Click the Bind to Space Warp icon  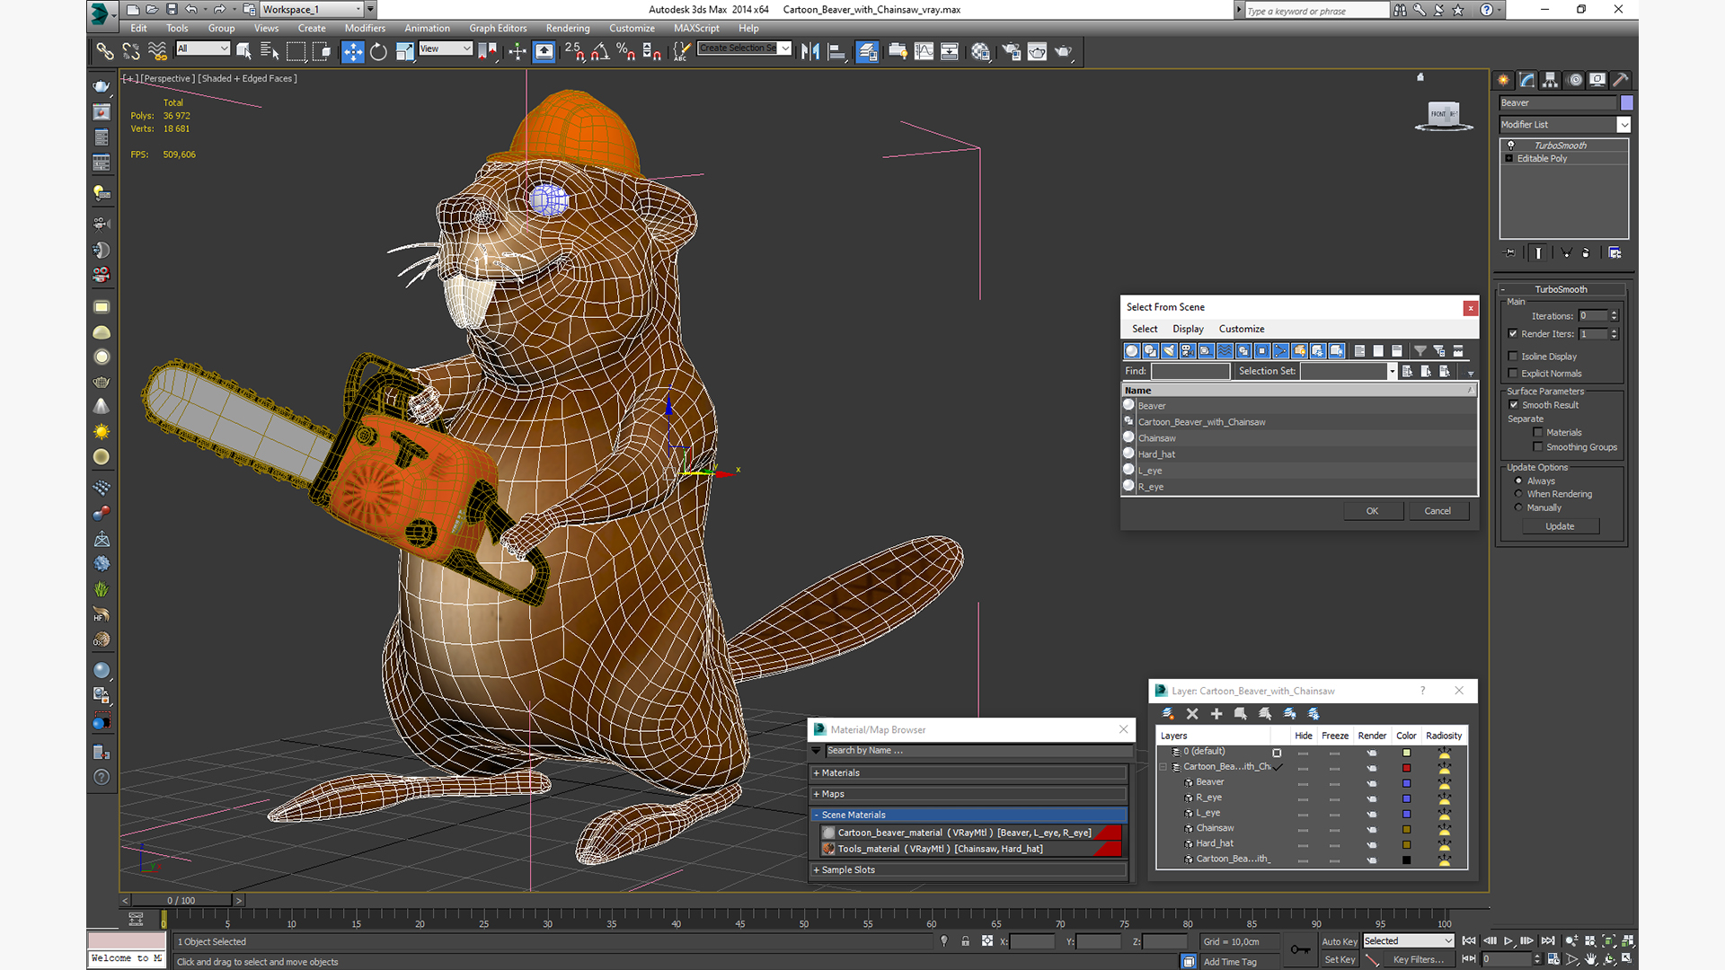point(157,52)
